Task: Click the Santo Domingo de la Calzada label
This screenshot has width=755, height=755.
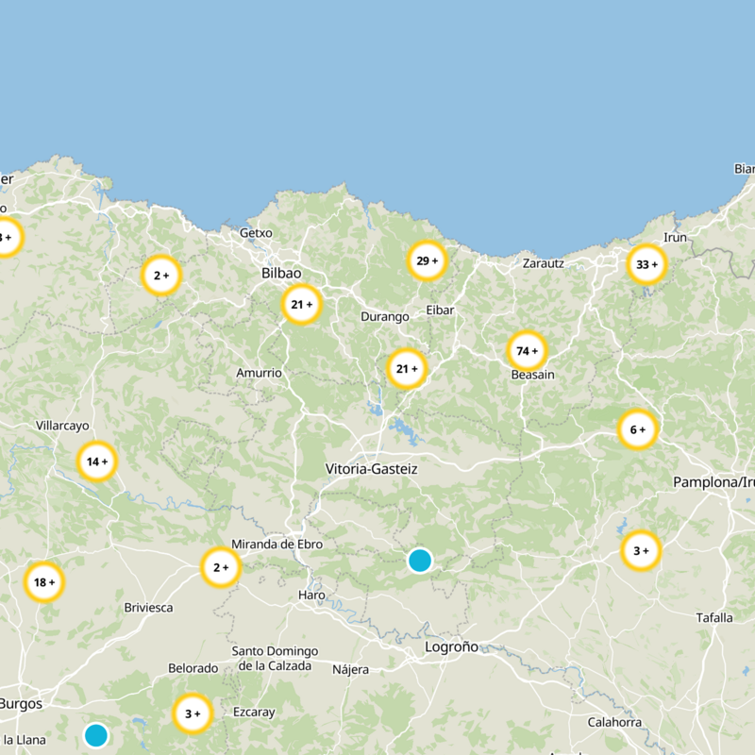Action: 275,658
